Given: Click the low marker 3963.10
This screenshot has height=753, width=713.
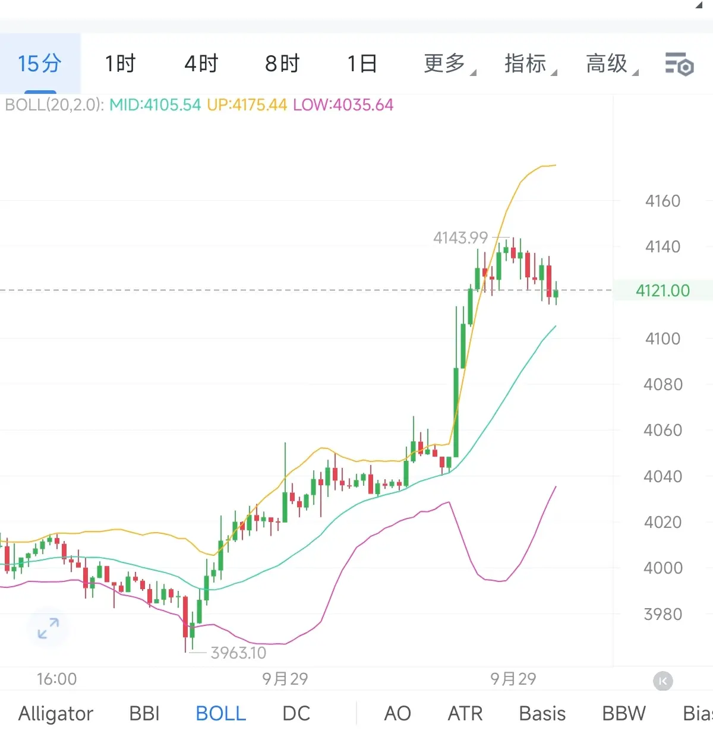Looking at the screenshot, I should [238, 653].
